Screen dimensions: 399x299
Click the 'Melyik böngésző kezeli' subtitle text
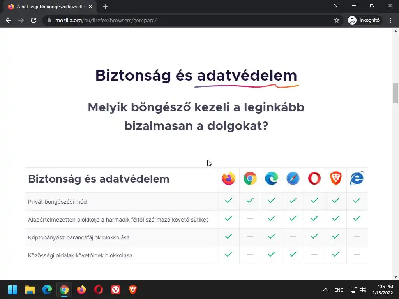[196, 116]
